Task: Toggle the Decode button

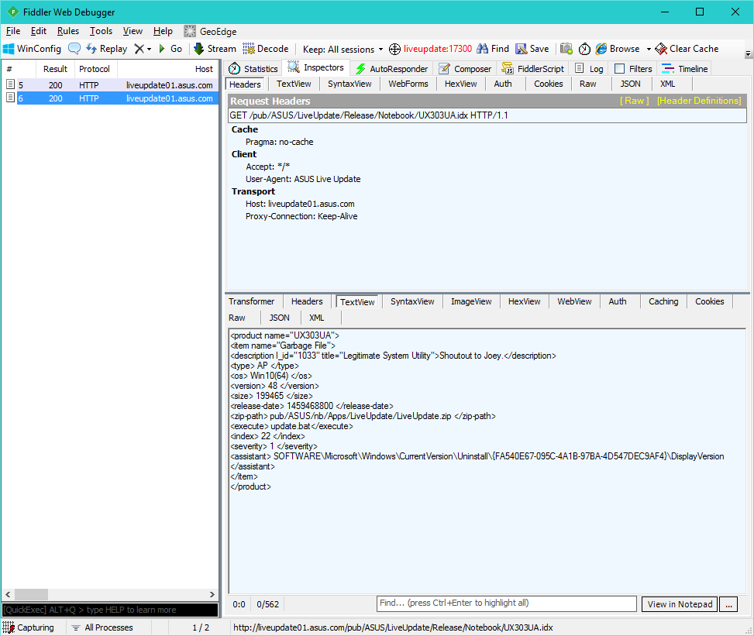Action: point(266,49)
